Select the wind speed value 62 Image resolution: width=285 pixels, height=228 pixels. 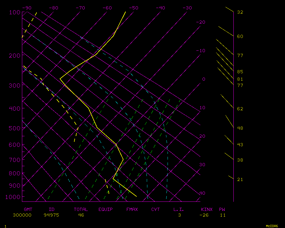click(x=240, y=109)
